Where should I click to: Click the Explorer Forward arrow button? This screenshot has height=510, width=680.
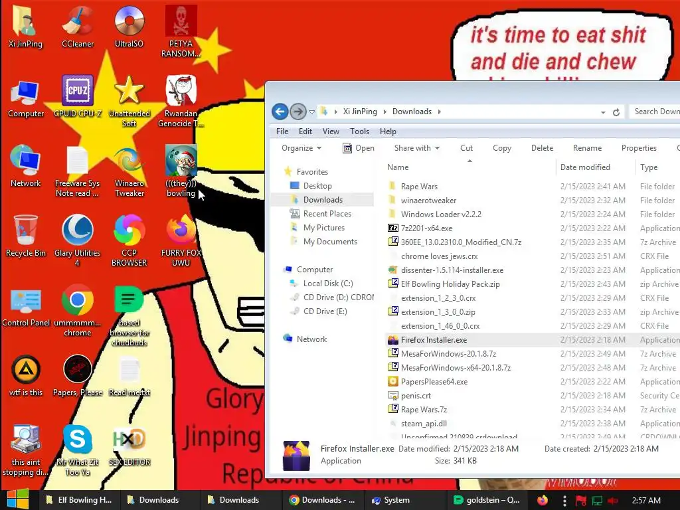[x=298, y=112]
